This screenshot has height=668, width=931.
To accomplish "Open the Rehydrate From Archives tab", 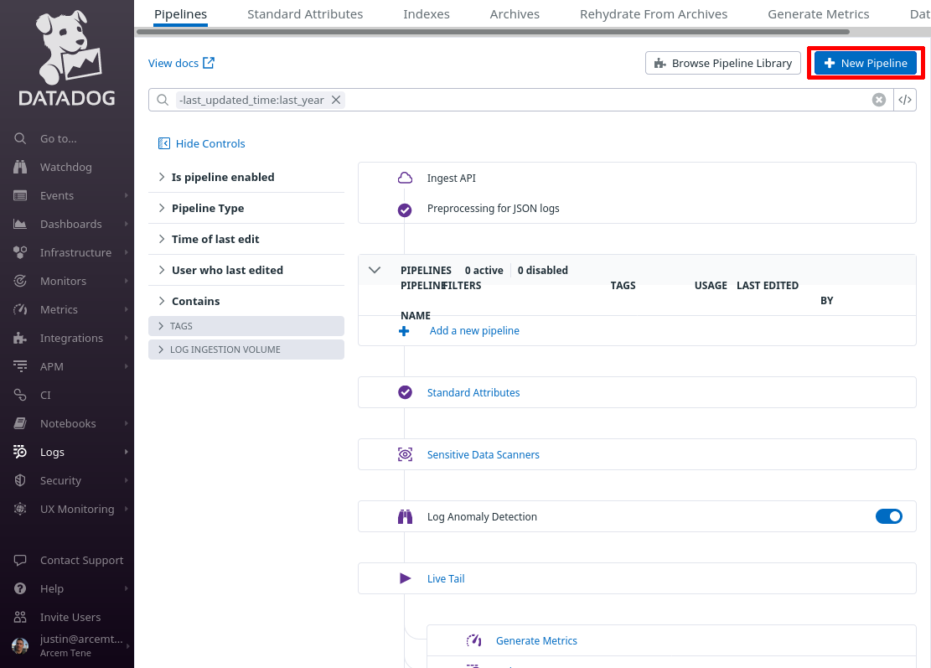I will (x=654, y=13).
